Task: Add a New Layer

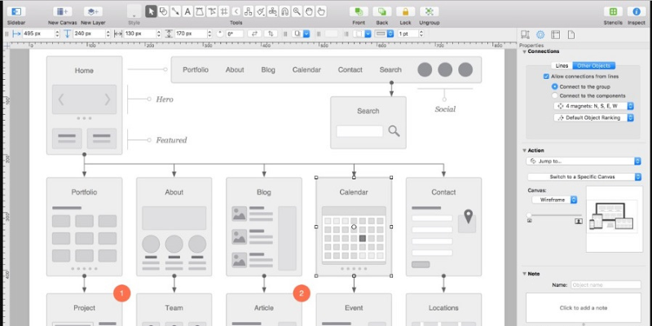Action: click(94, 11)
